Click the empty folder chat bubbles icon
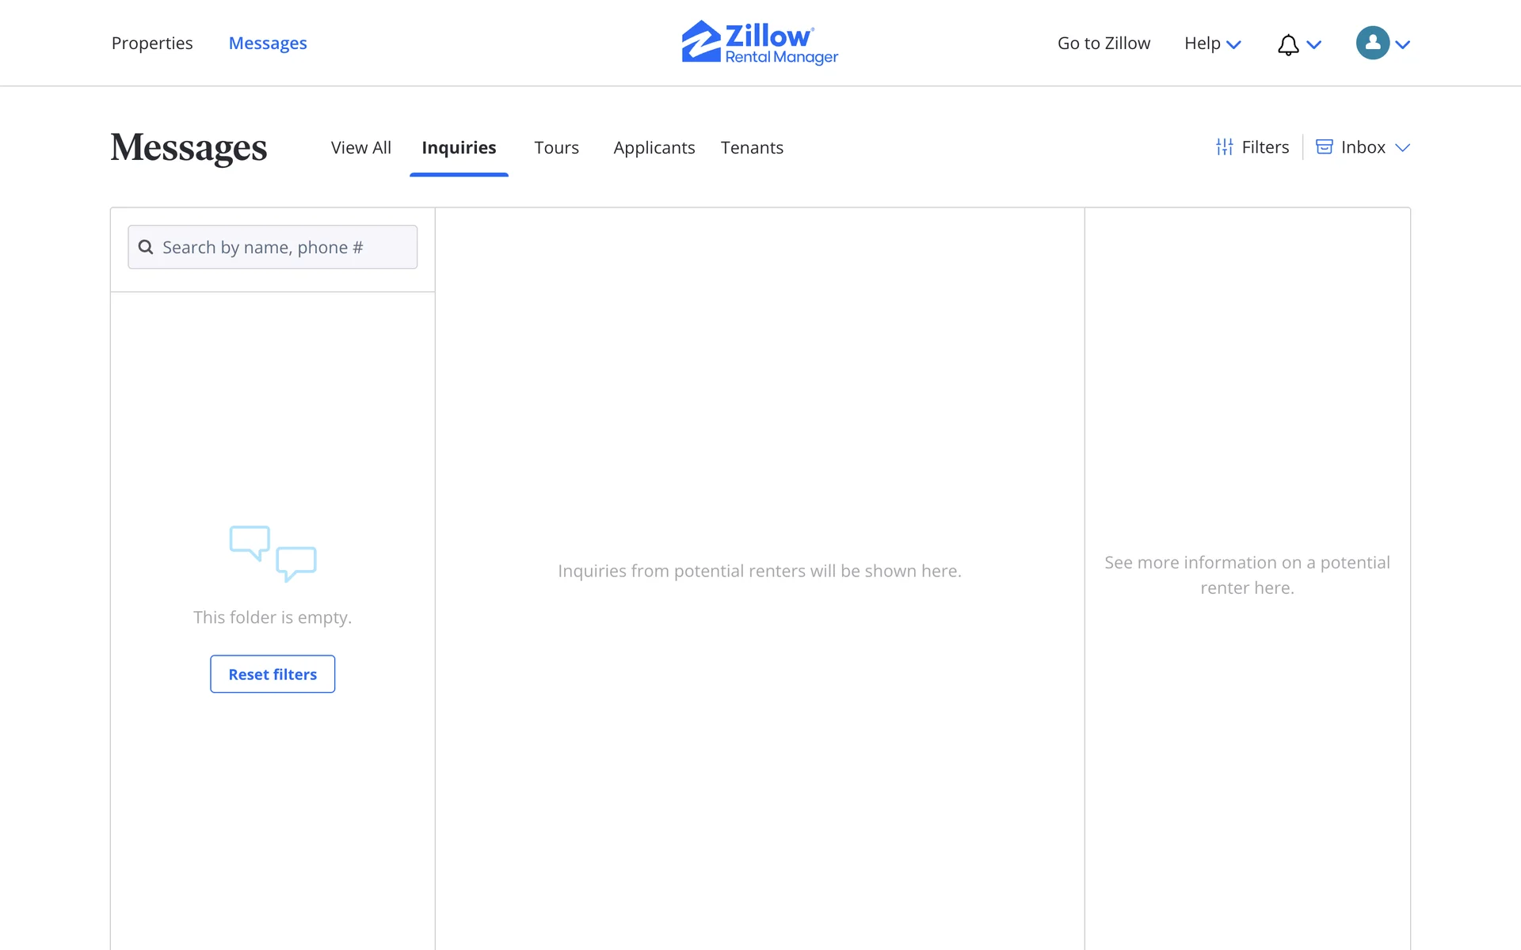 click(273, 553)
